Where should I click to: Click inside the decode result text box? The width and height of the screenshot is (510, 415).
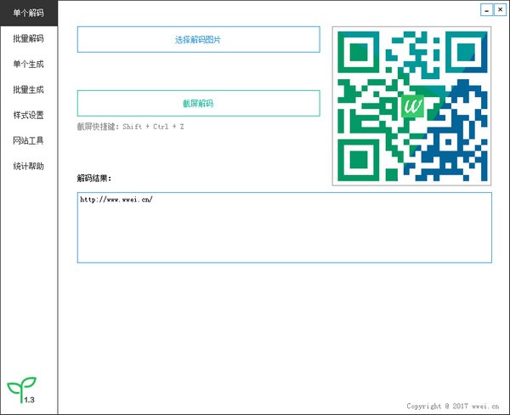[284, 234]
